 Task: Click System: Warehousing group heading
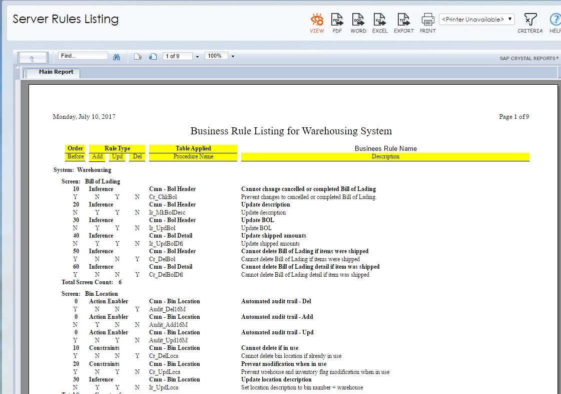click(82, 170)
